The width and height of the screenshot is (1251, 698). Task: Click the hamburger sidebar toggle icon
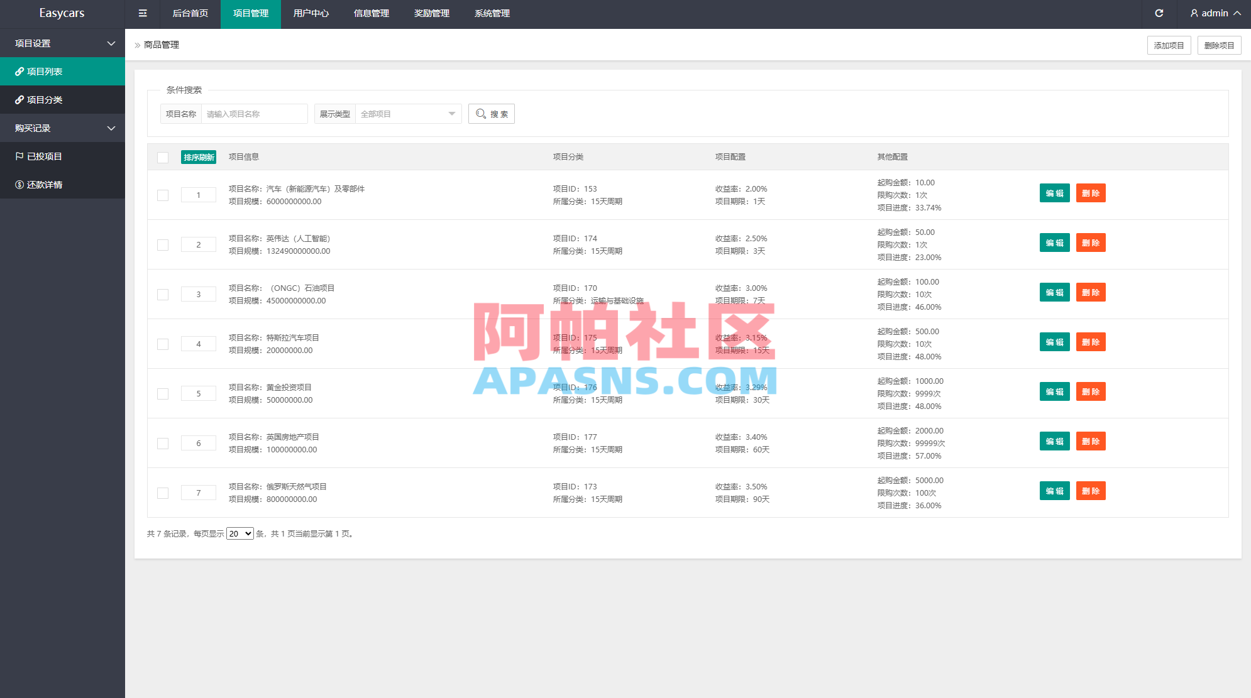point(142,13)
